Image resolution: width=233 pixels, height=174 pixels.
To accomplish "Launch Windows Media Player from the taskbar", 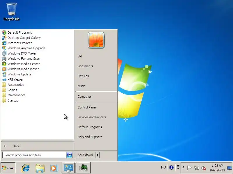I will click(x=54, y=168).
